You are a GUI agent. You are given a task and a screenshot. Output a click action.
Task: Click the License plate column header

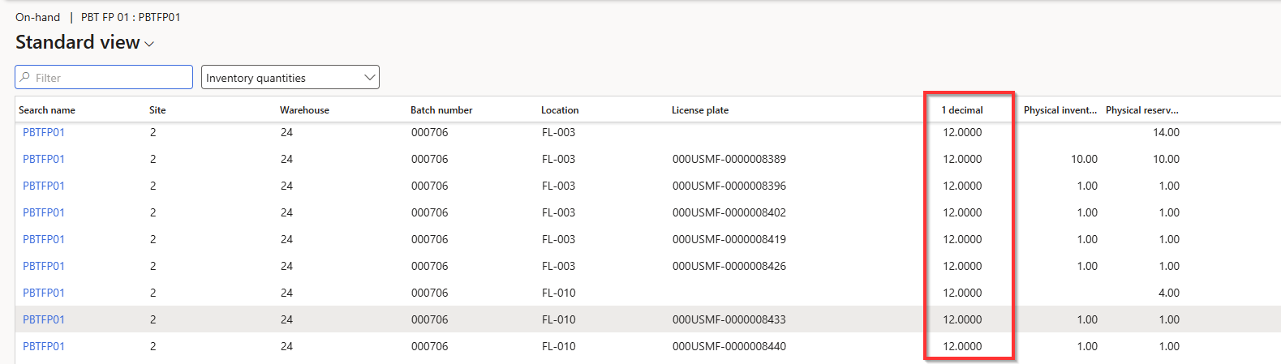click(x=700, y=110)
